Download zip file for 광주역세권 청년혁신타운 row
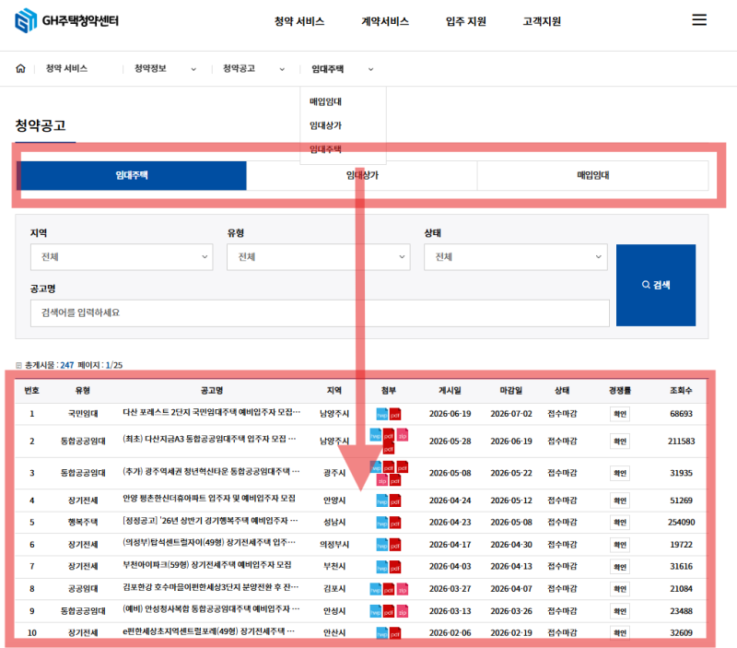Image resolution: width=737 pixels, height=648 pixels. click(x=381, y=480)
